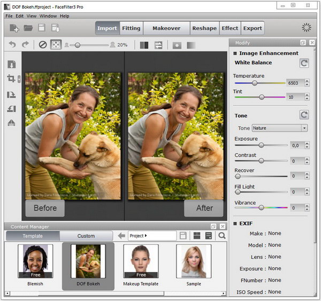This screenshot has width=321, height=301.
Task: Reset White Balance with the circular arrow
Action: [x=304, y=63]
